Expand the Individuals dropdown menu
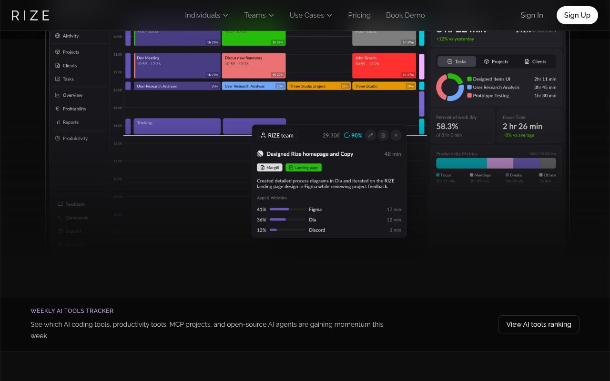The image size is (610, 381). [206, 15]
